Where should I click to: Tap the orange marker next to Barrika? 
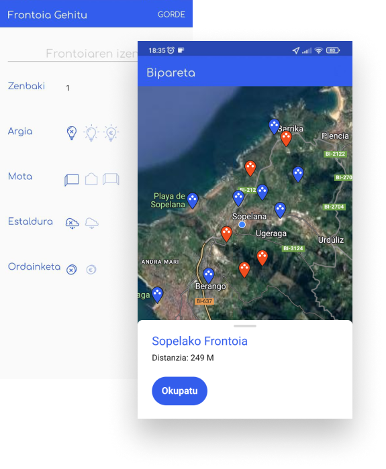(286, 139)
